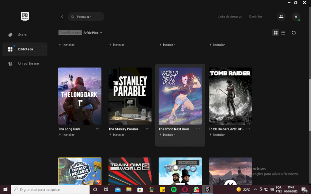This screenshot has height=194, width=311.
Task: Click The World Next Door title text
Action: tap(174, 129)
